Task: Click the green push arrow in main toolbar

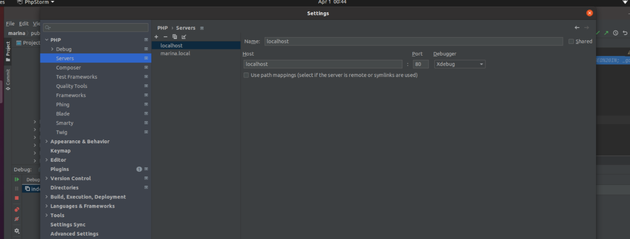Action: tap(606, 33)
